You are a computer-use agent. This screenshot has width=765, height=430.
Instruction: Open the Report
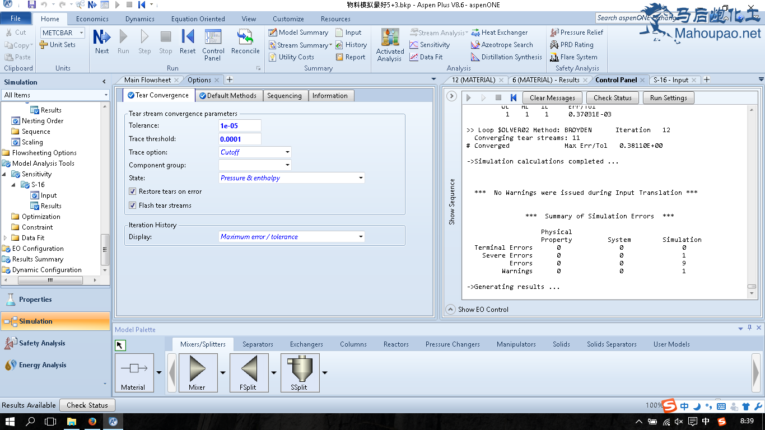350,57
